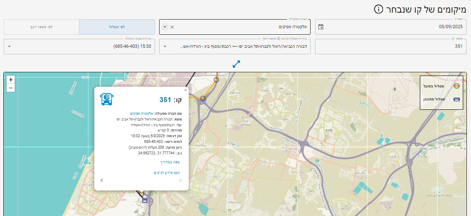Zoom out on the map
The height and width of the screenshot is (216, 471).
11,88
